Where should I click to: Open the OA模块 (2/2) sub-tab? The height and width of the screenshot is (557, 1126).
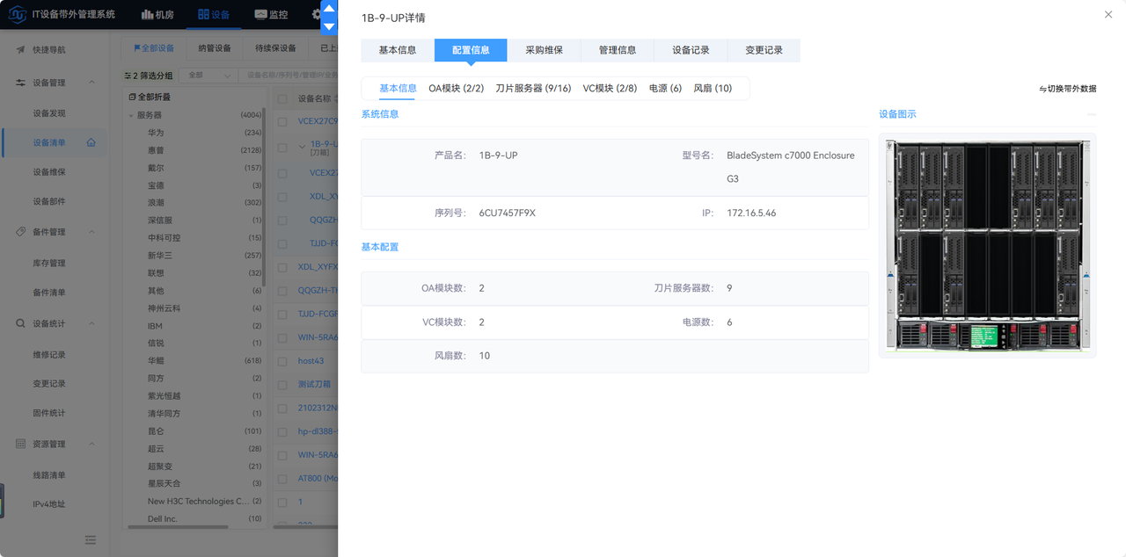(457, 88)
